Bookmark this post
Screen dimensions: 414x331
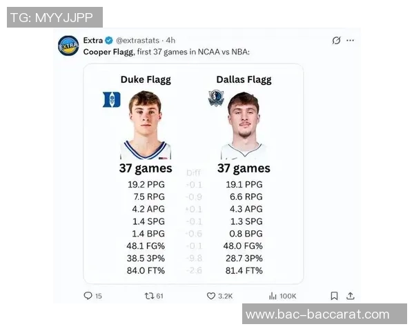[x=334, y=296]
